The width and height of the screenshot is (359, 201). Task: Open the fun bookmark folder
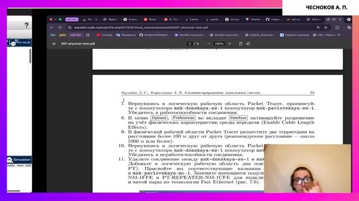53,35
